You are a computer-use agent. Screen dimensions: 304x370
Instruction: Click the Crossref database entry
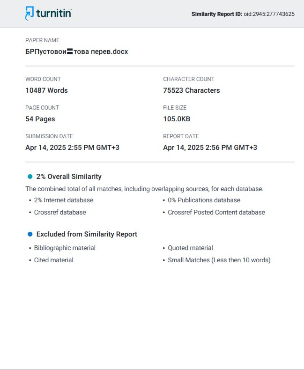coord(60,212)
